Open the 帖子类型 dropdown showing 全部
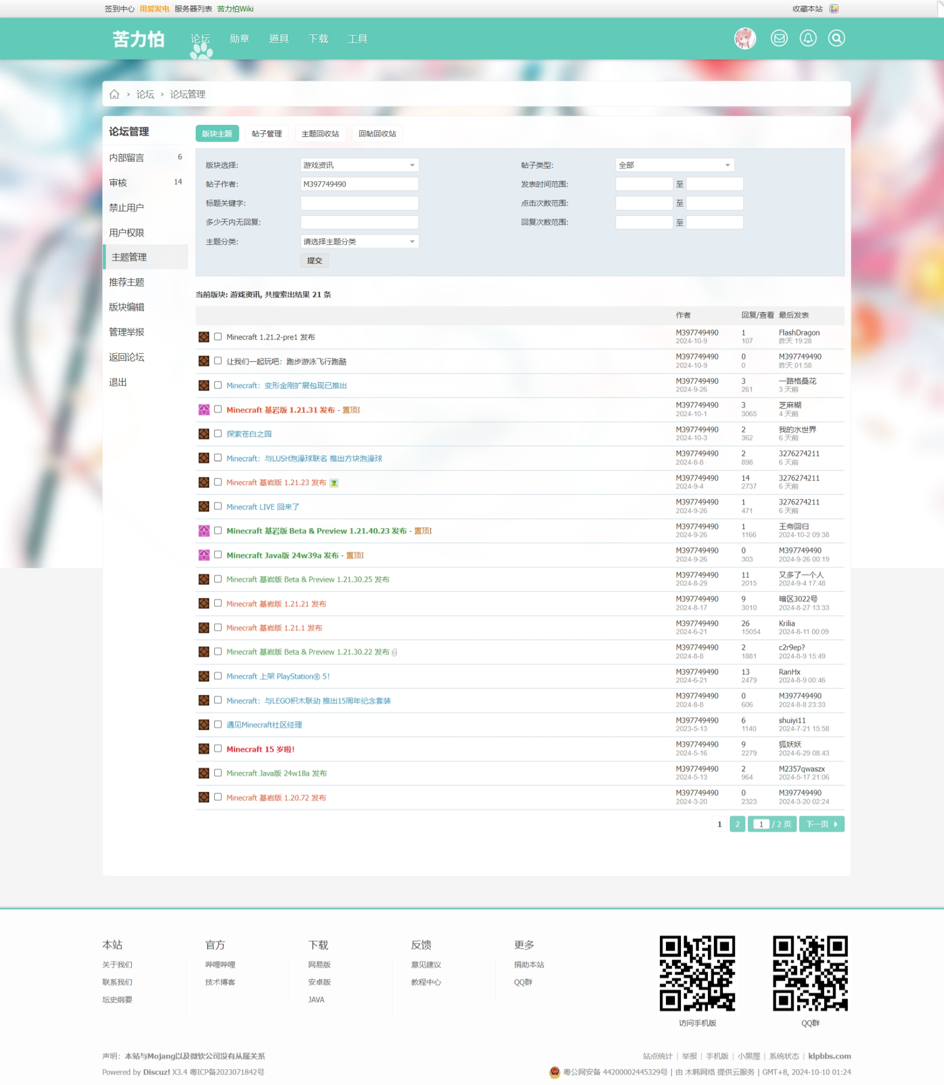This screenshot has height=1085, width=944. pyautogui.click(x=675, y=165)
